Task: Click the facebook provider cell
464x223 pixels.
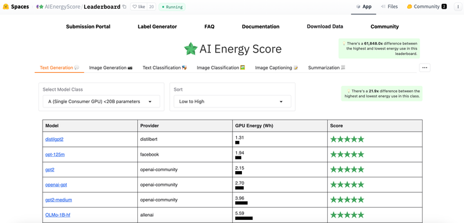Action: [x=185, y=154]
